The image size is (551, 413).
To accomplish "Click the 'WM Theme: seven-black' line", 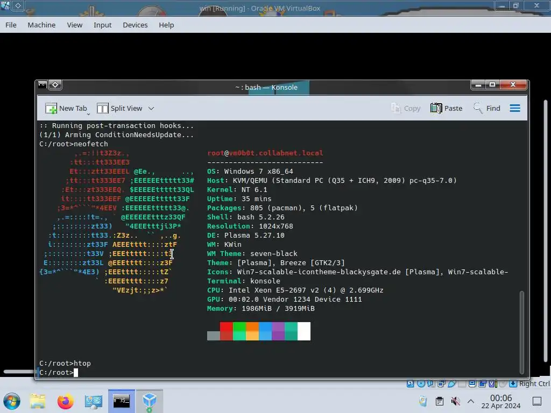I will coord(252,253).
